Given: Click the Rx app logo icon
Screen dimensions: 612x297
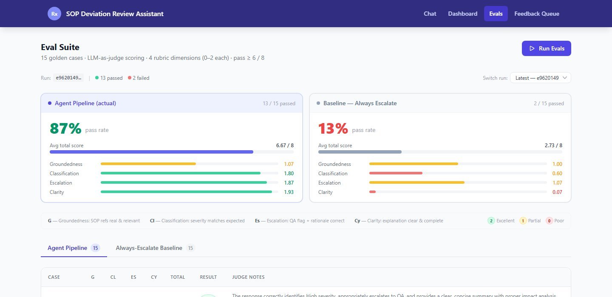Looking at the screenshot, I should click(x=54, y=14).
